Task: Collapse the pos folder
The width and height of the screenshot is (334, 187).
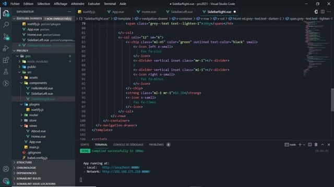Action: pyautogui.click(x=44, y=56)
